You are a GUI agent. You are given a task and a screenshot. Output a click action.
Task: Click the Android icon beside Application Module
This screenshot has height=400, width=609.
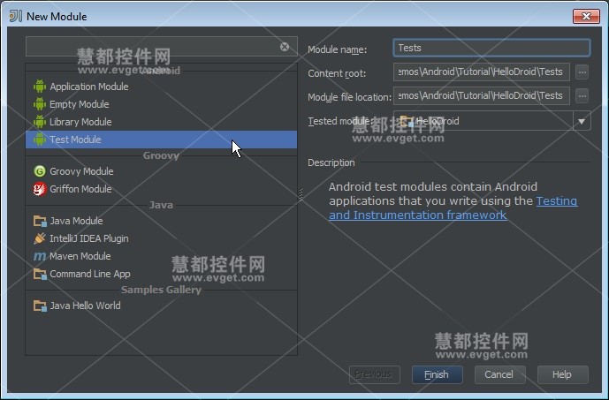(40, 87)
